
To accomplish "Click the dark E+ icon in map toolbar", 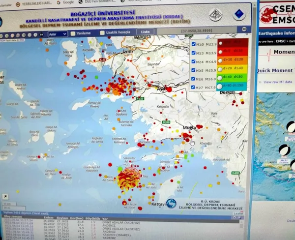I will tap(41, 35).
